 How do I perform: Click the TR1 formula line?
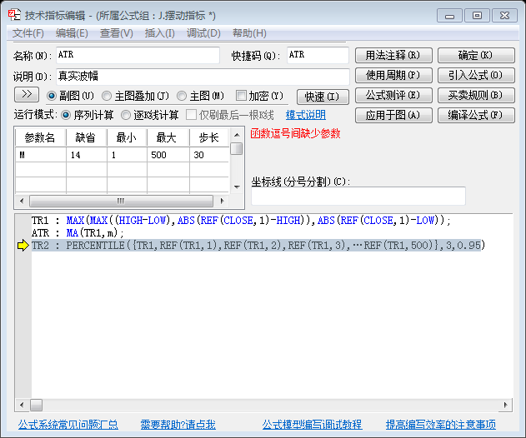coord(241,221)
